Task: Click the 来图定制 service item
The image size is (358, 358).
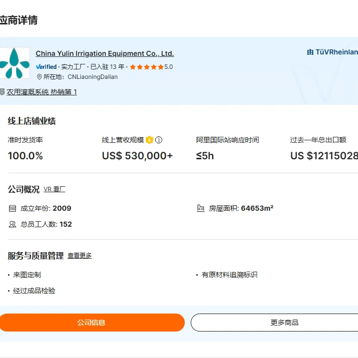Action: pyautogui.click(x=27, y=275)
